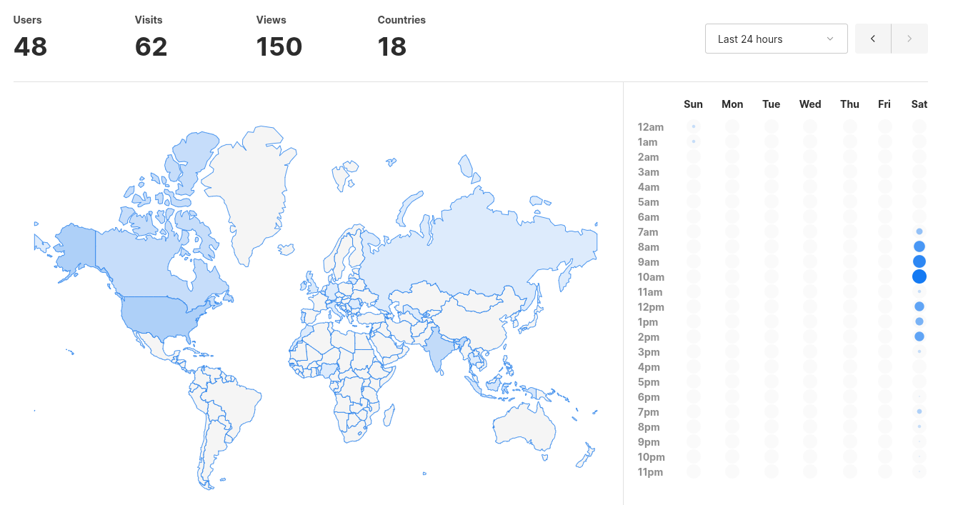Click the Saturday 9am heatmap dot
Viewport: 953px width, 505px height.
coord(919,261)
